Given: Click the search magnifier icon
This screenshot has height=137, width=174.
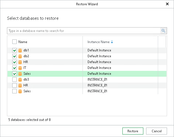Looking at the screenshot, I should pos(163,31).
